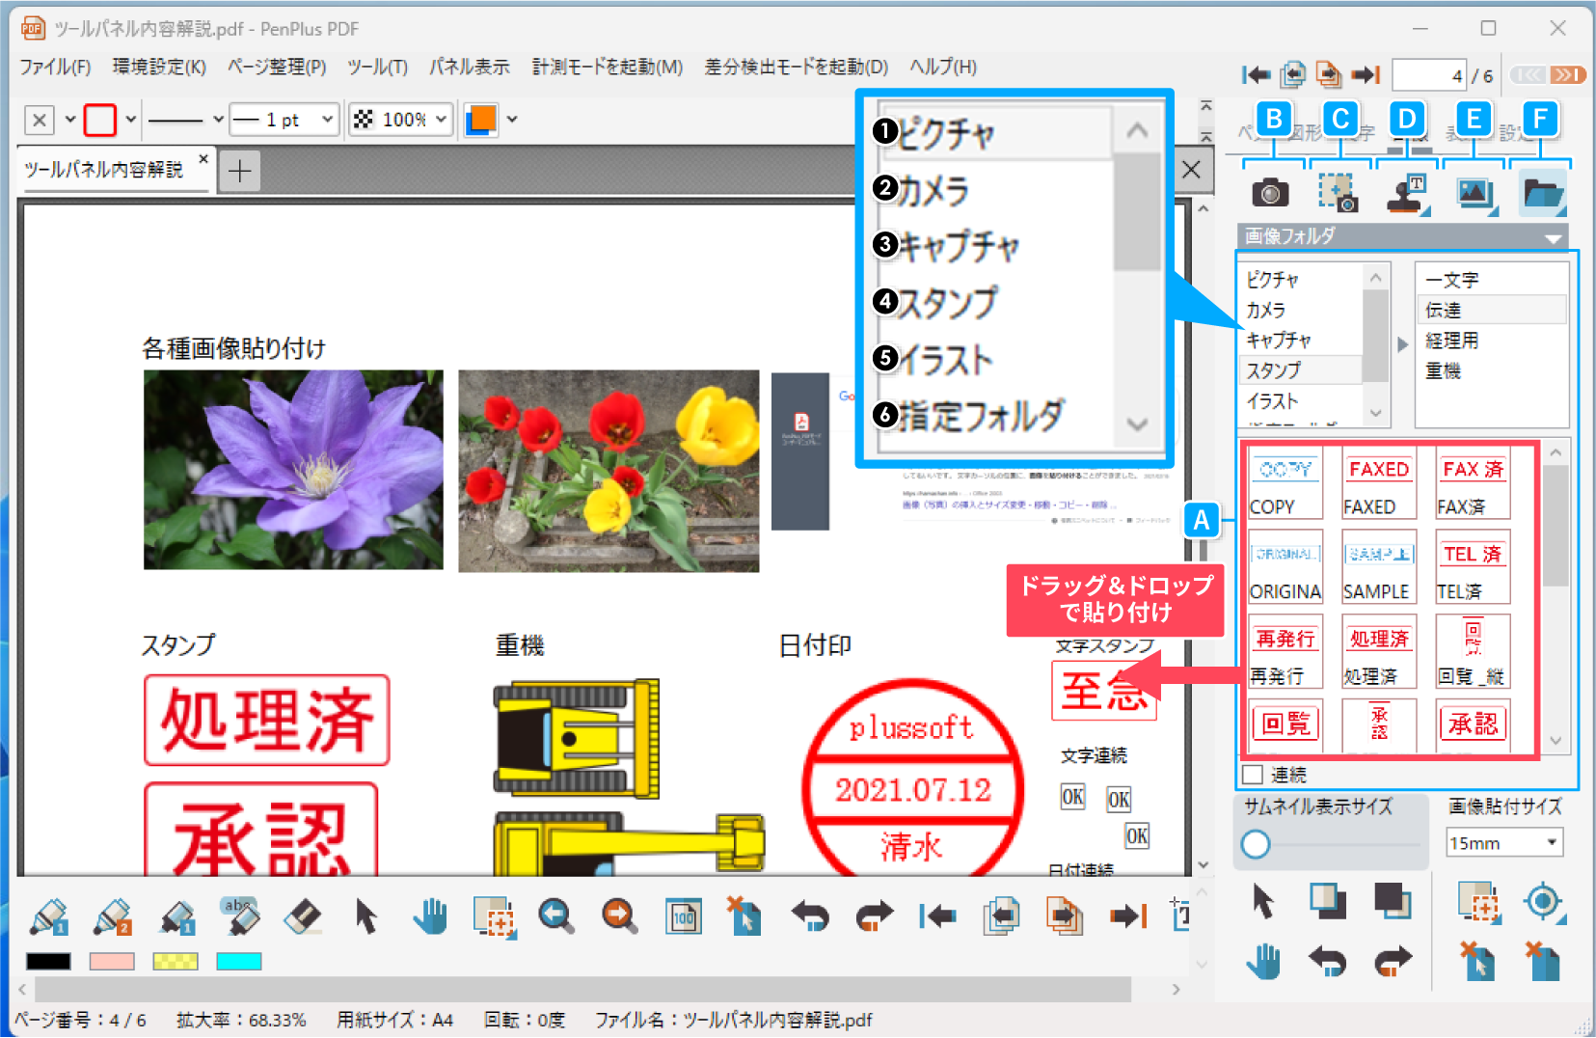Open the ツール(T) menu
The image size is (1596, 1038).
(377, 67)
